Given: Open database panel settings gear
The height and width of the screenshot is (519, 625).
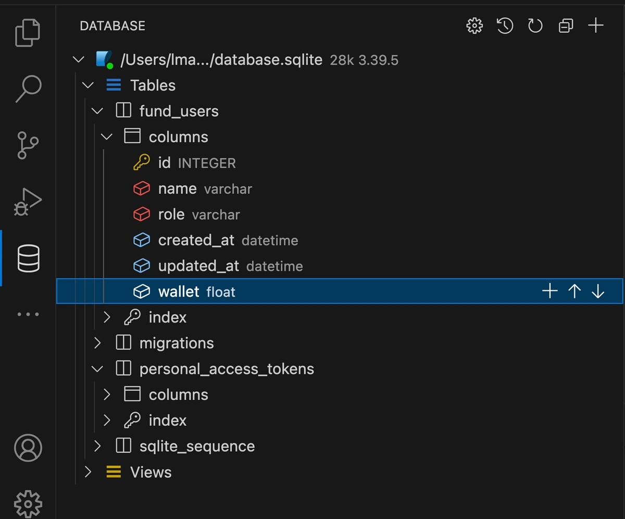Looking at the screenshot, I should 474,26.
